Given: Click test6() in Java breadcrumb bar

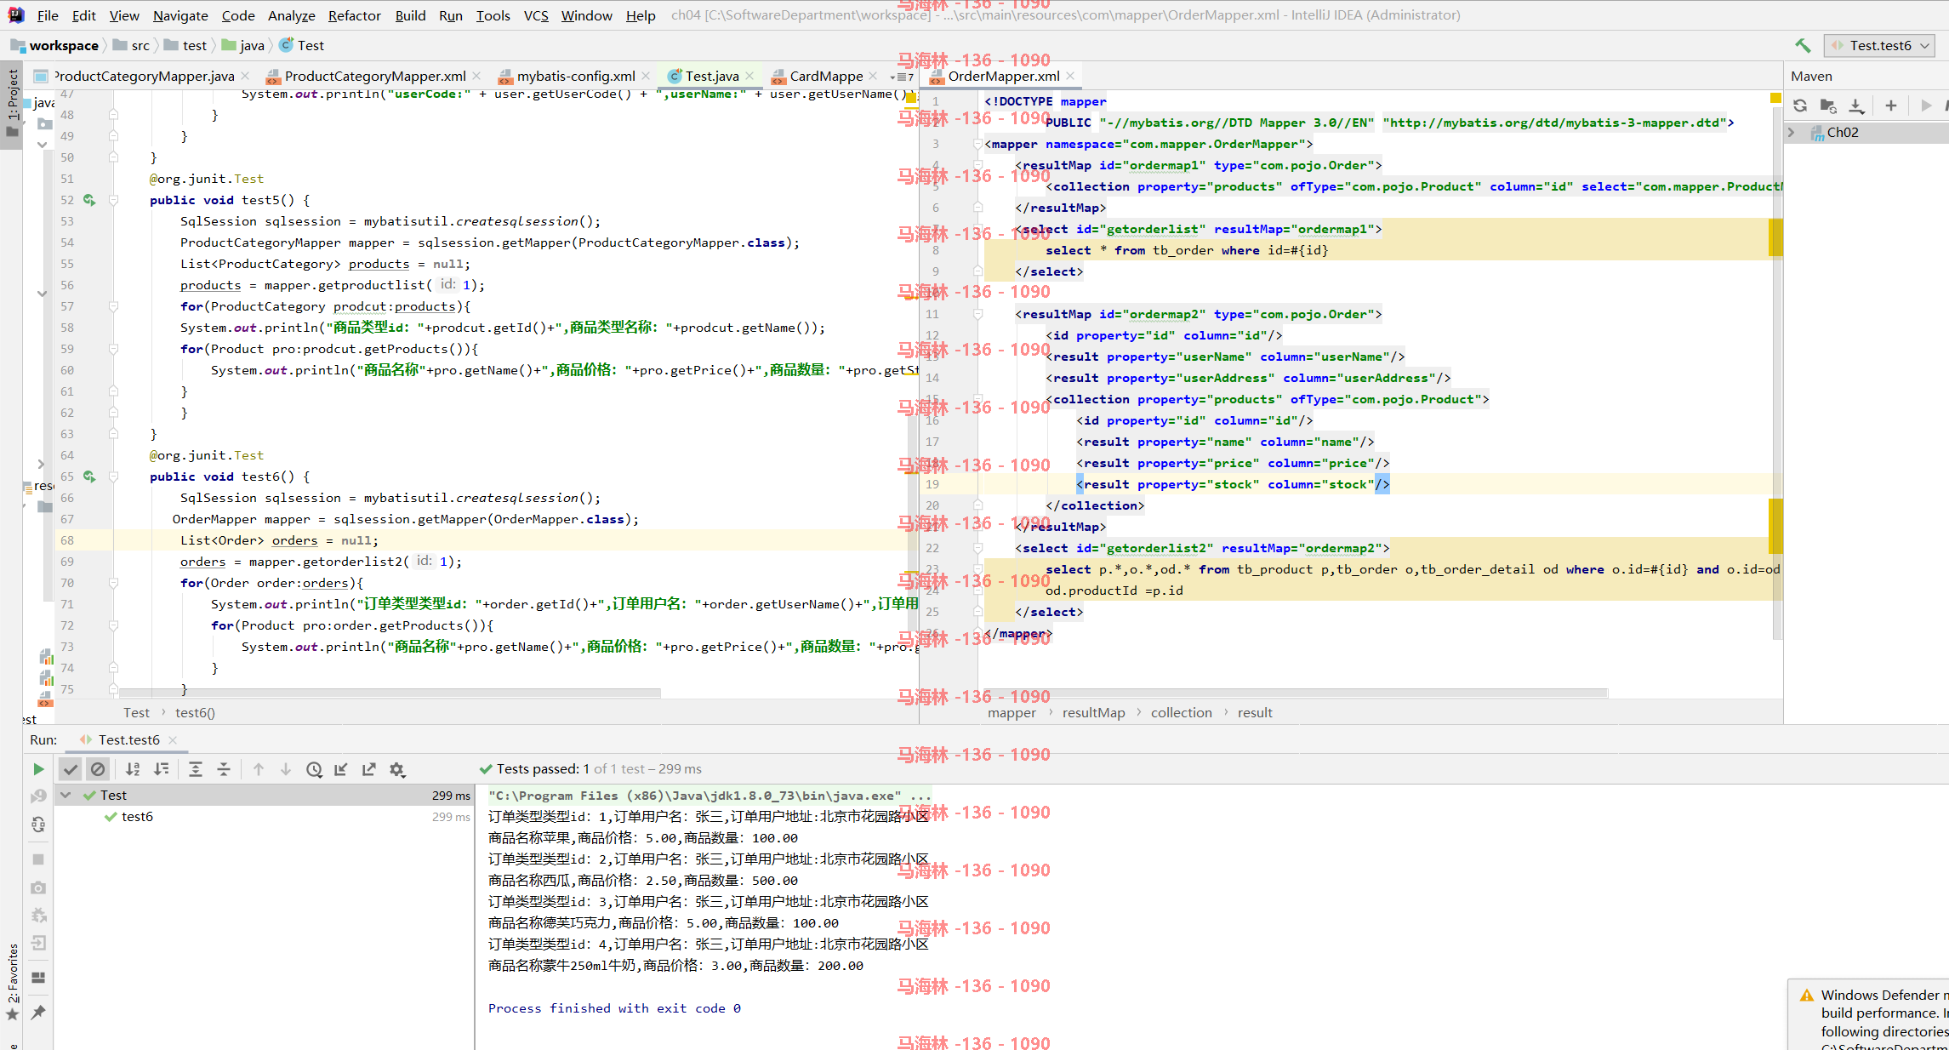Looking at the screenshot, I should click(x=195, y=713).
